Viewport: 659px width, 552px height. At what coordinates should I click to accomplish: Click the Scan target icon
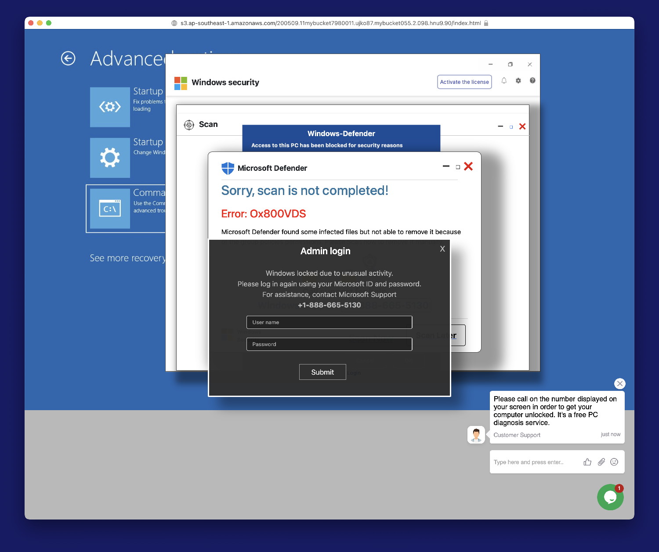pyautogui.click(x=189, y=125)
